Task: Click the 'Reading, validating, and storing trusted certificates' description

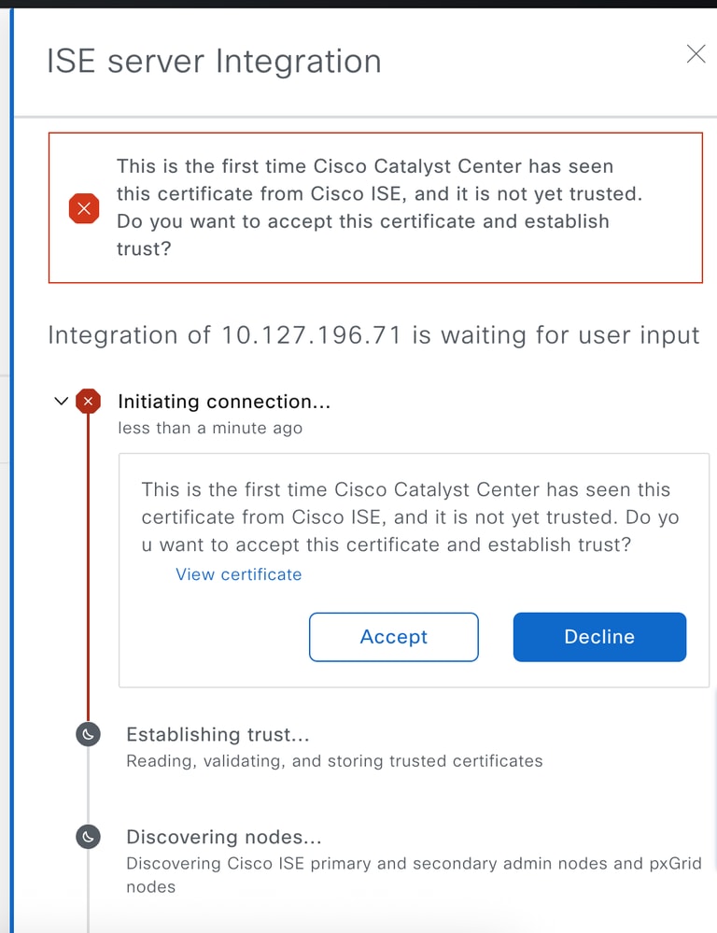Action: [334, 761]
